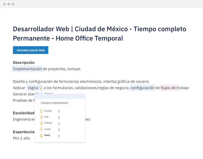Click the Desarrollador Web job title heading
Screen dimensions: 203x159
pos(100,34)
